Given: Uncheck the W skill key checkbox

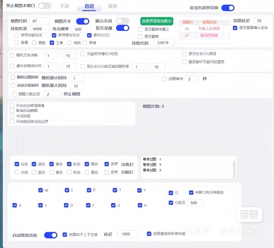Looking at the screenshot, I should coord(40,190).
